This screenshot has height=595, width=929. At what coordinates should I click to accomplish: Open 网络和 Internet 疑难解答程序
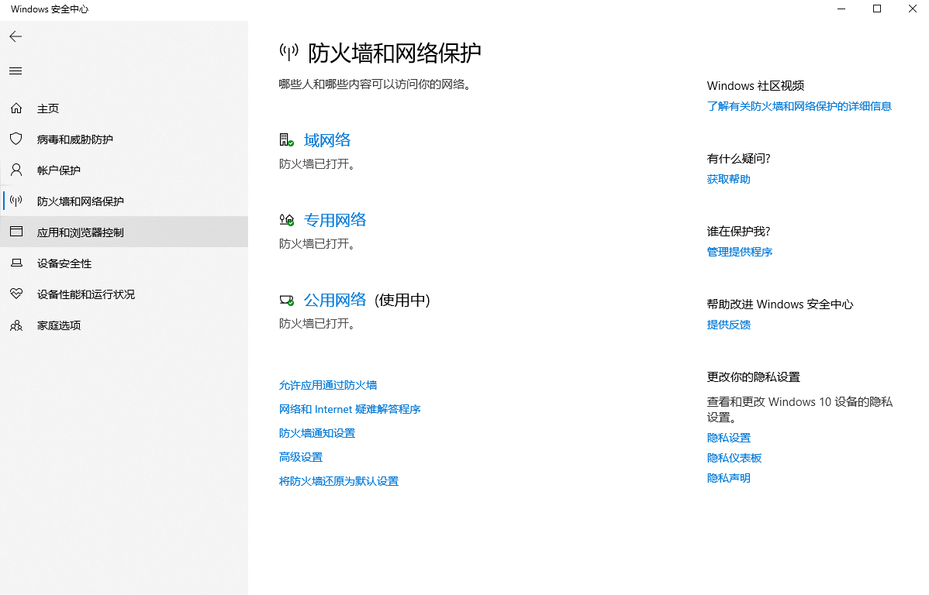(350, 409)
